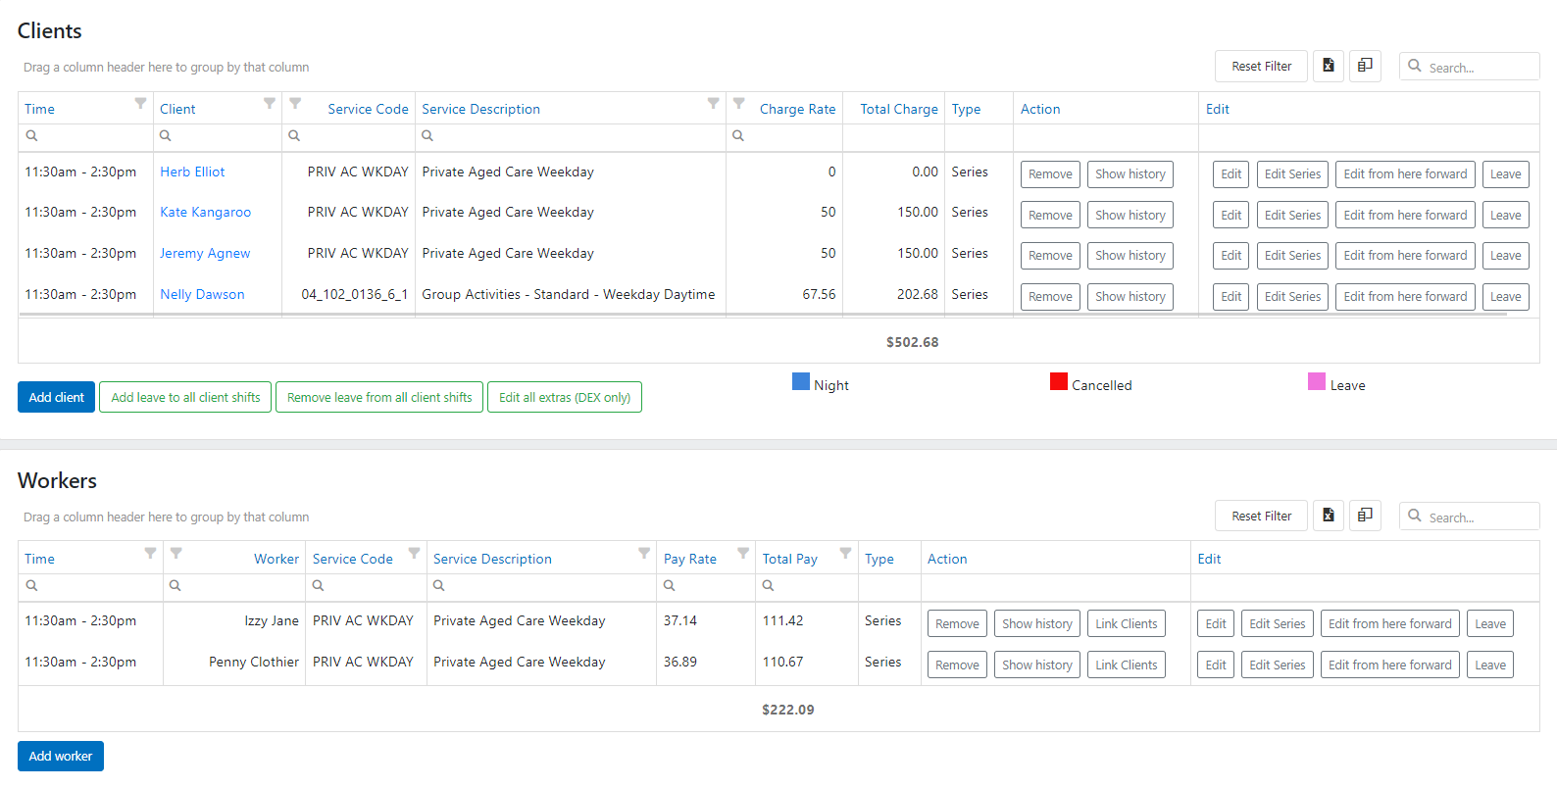Open Kate Kangaroo's client link

[206, 212]
